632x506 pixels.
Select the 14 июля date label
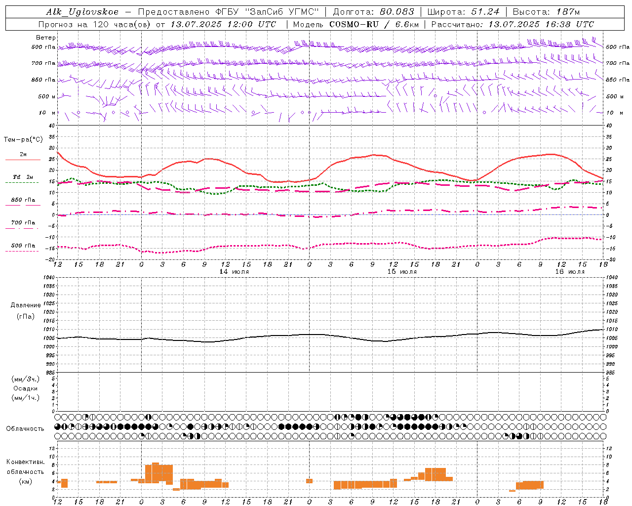(234, 272)
